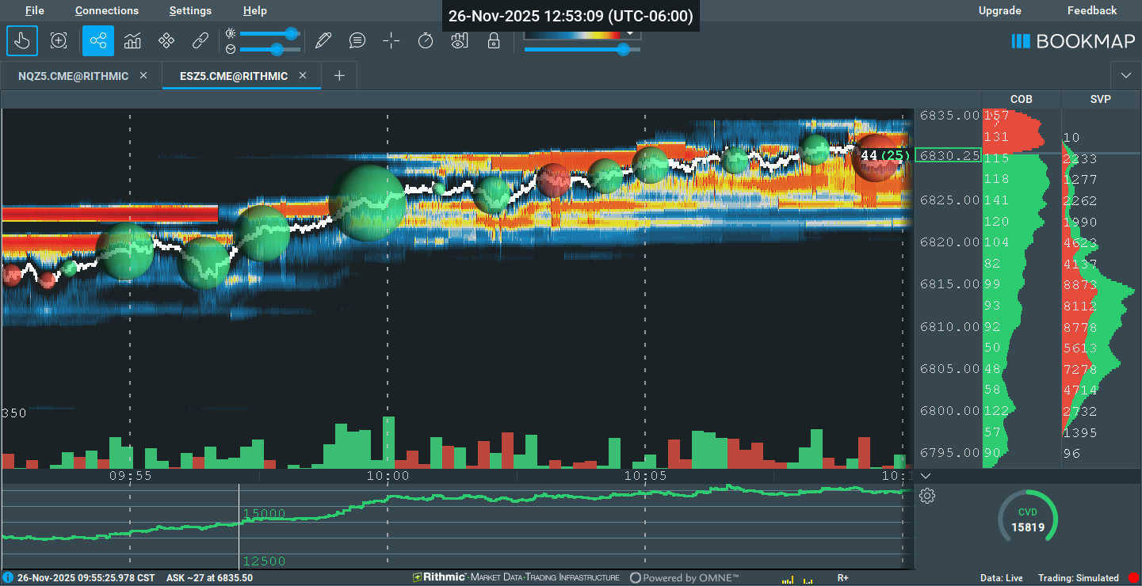1142x586 pixels.
Task: Click the four diamonds toolbar icon
Action: click(166, 40)
